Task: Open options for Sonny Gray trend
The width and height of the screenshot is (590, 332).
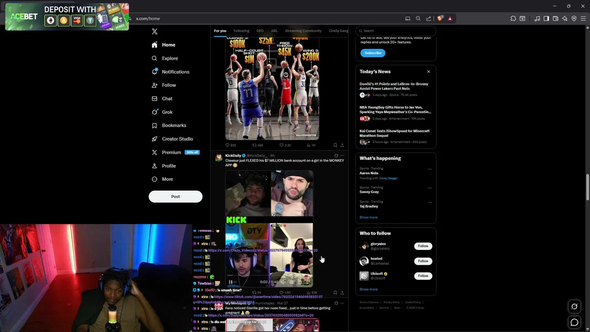Action: coord(430,188)
